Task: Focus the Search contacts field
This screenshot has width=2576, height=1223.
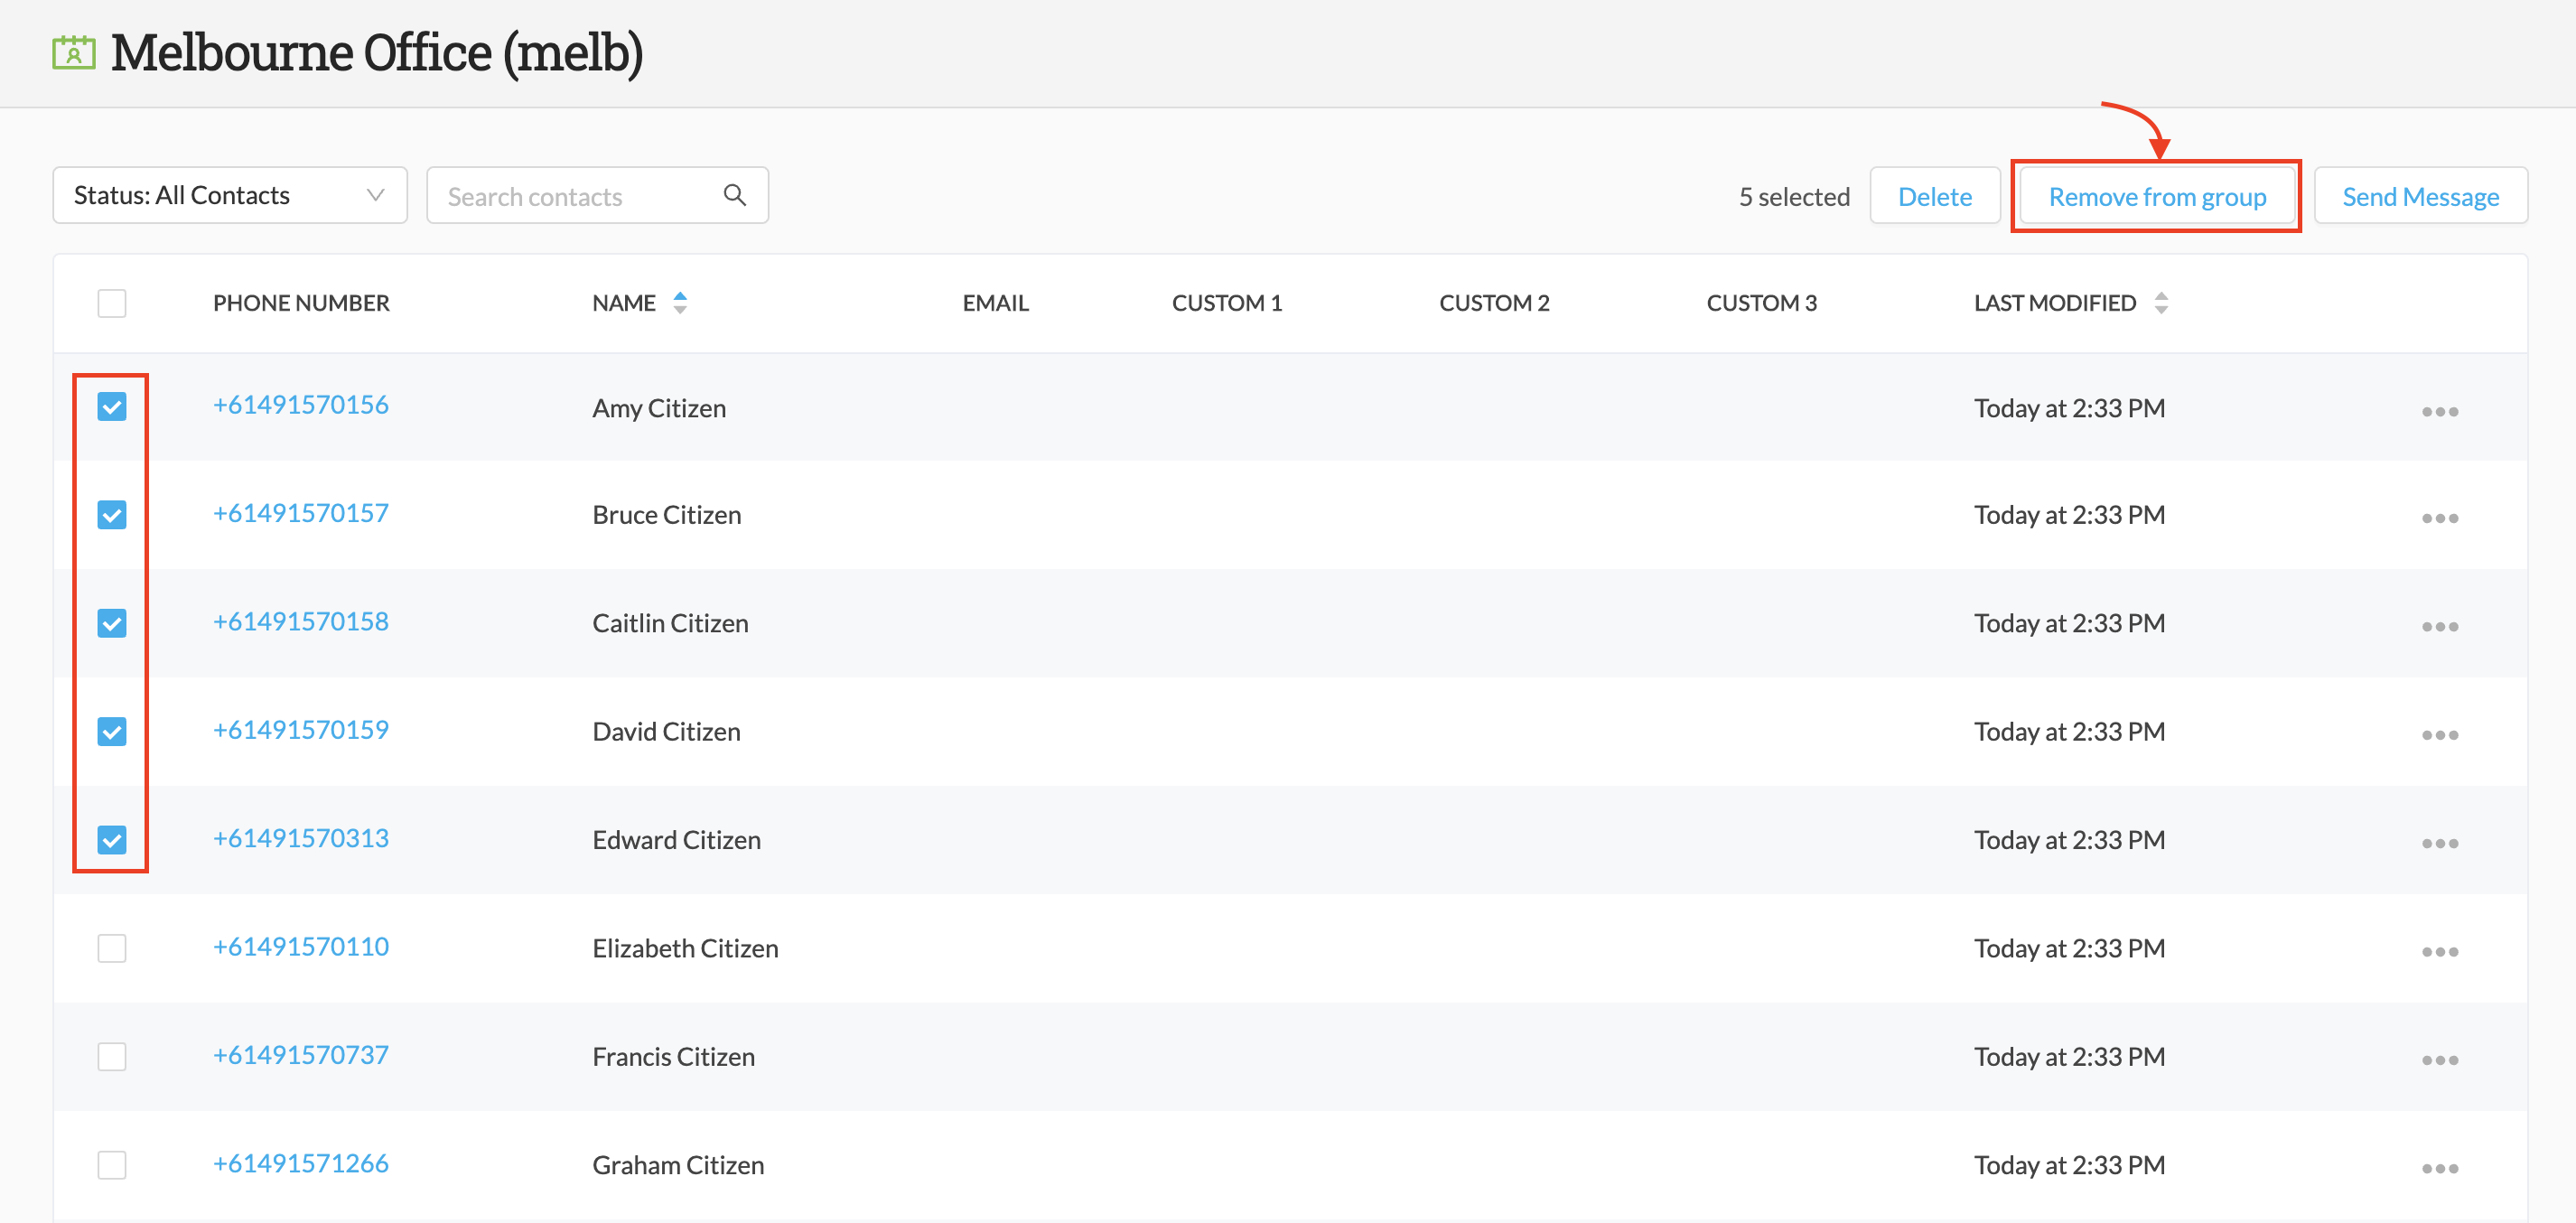Action: (597, 195)
